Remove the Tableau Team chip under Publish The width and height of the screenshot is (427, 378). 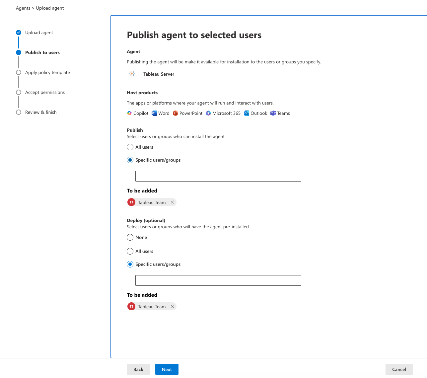pyautogui.click(x=172, y=202)
